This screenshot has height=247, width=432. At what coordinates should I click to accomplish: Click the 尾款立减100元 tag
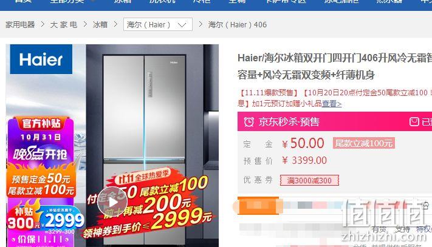pyautogui.click(x=364, y=143)
